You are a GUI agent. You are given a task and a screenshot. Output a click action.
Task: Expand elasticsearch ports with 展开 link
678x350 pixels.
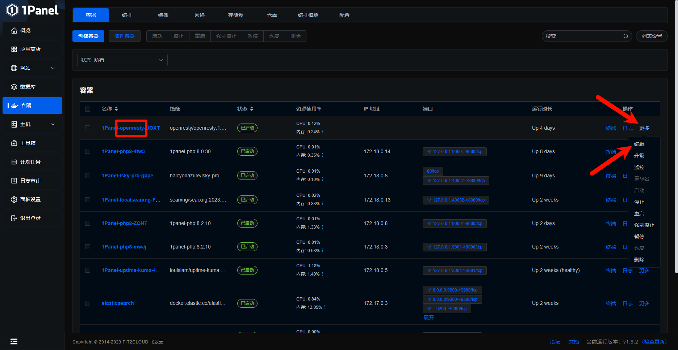tap(431, 317)
